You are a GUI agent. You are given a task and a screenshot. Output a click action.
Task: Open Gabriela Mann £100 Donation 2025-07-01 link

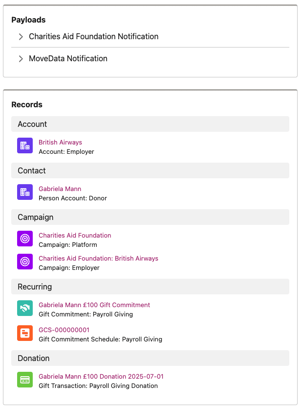[101, 377]
